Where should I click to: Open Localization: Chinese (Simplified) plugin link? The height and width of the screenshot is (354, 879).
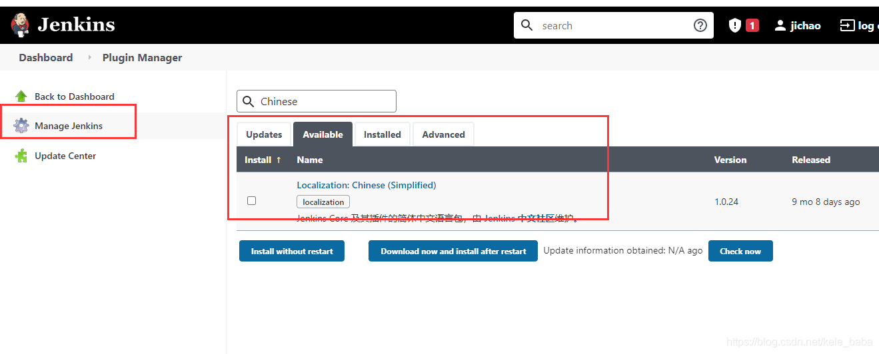point(367,185)
